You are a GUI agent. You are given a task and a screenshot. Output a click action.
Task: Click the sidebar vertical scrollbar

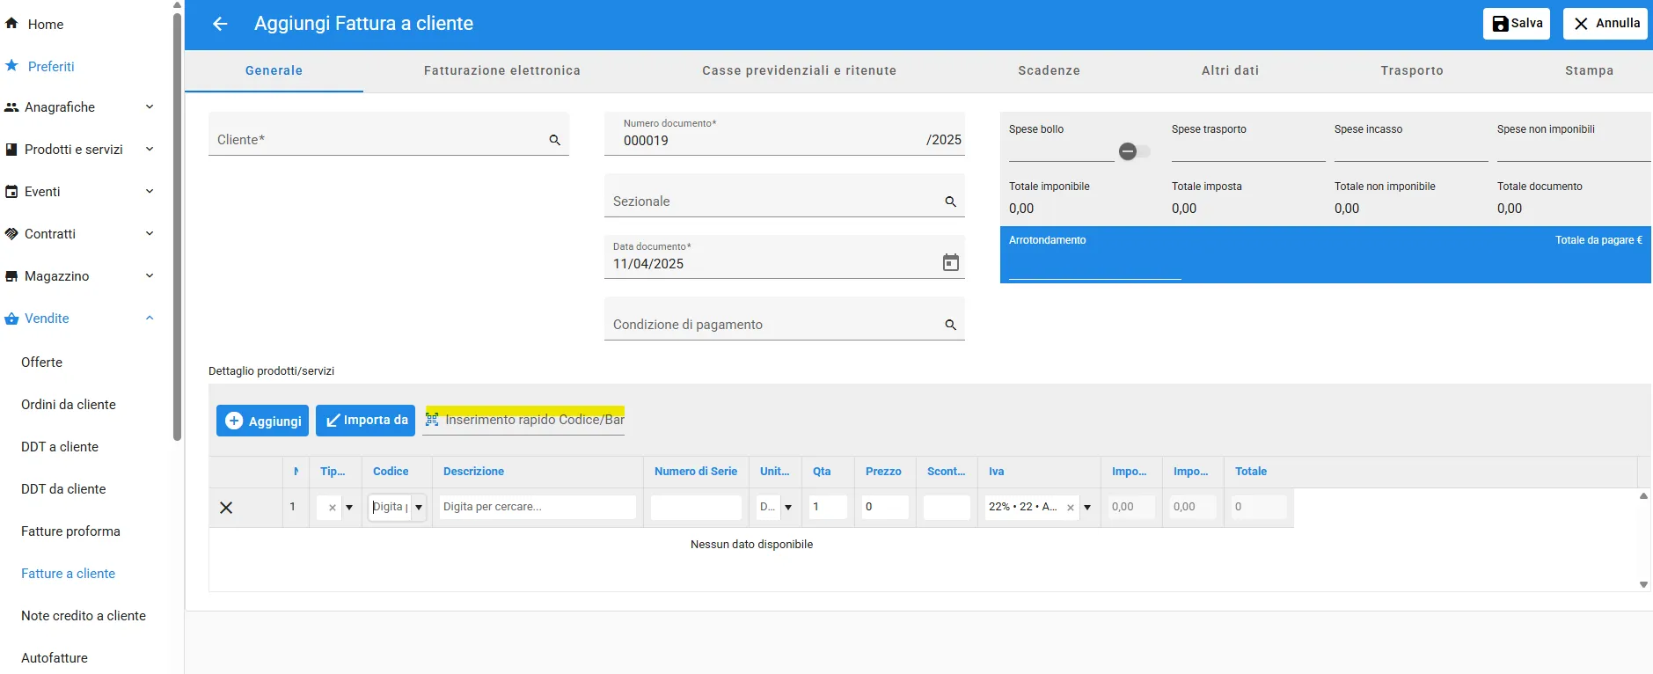pos(177,225)
